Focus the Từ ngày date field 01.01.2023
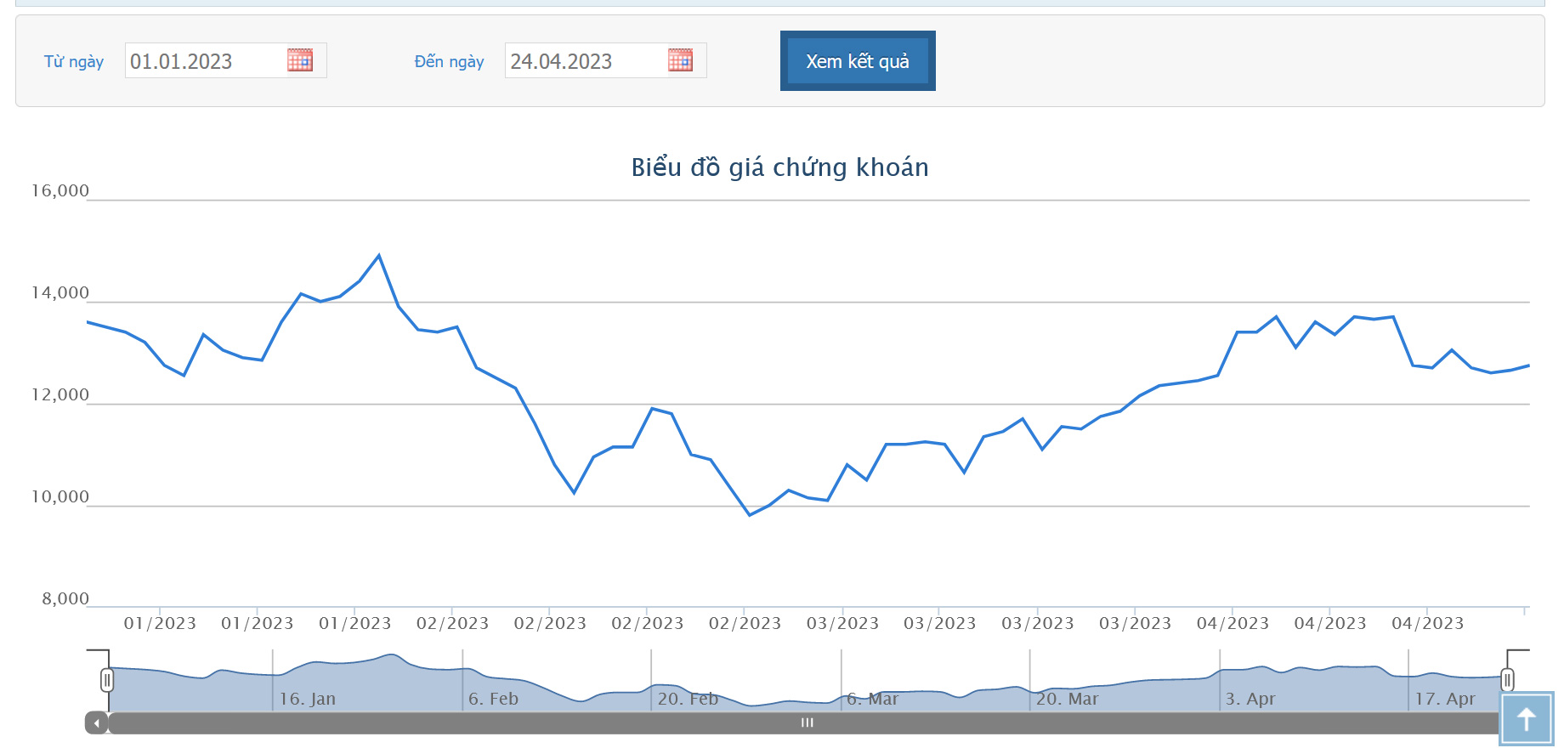This screenshot has height=748, width=1564. 204,61
